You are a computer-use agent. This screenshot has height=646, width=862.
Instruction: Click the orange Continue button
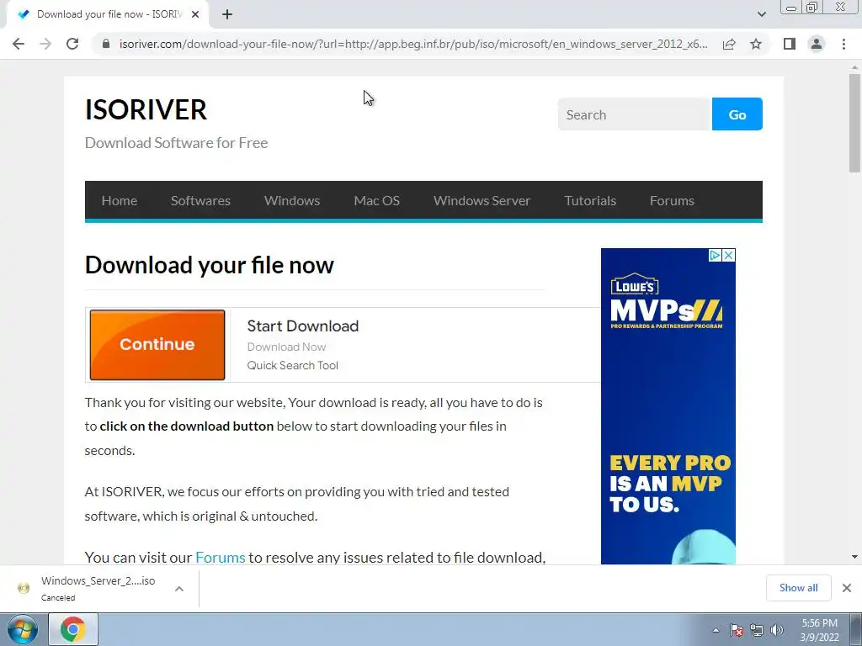(x=157, y=345)
